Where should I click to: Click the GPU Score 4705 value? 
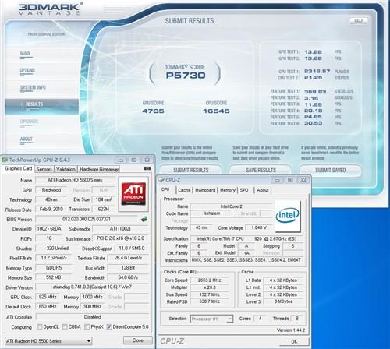click(x=153, y=111)
